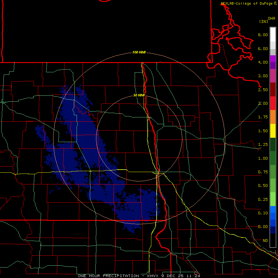This screenshot has width=278, height=278.
Task: Pick the white swatch at top of legend
Action: pyautogui.click(x=273, y=35)
